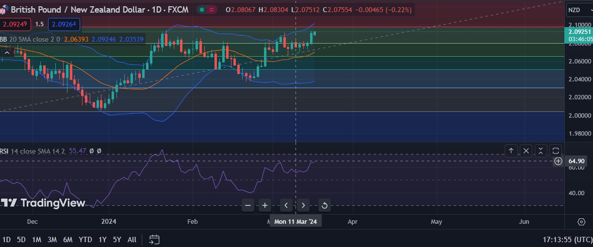
Task: Open chart settings hexagon gear icon
Action: (581, 222)
